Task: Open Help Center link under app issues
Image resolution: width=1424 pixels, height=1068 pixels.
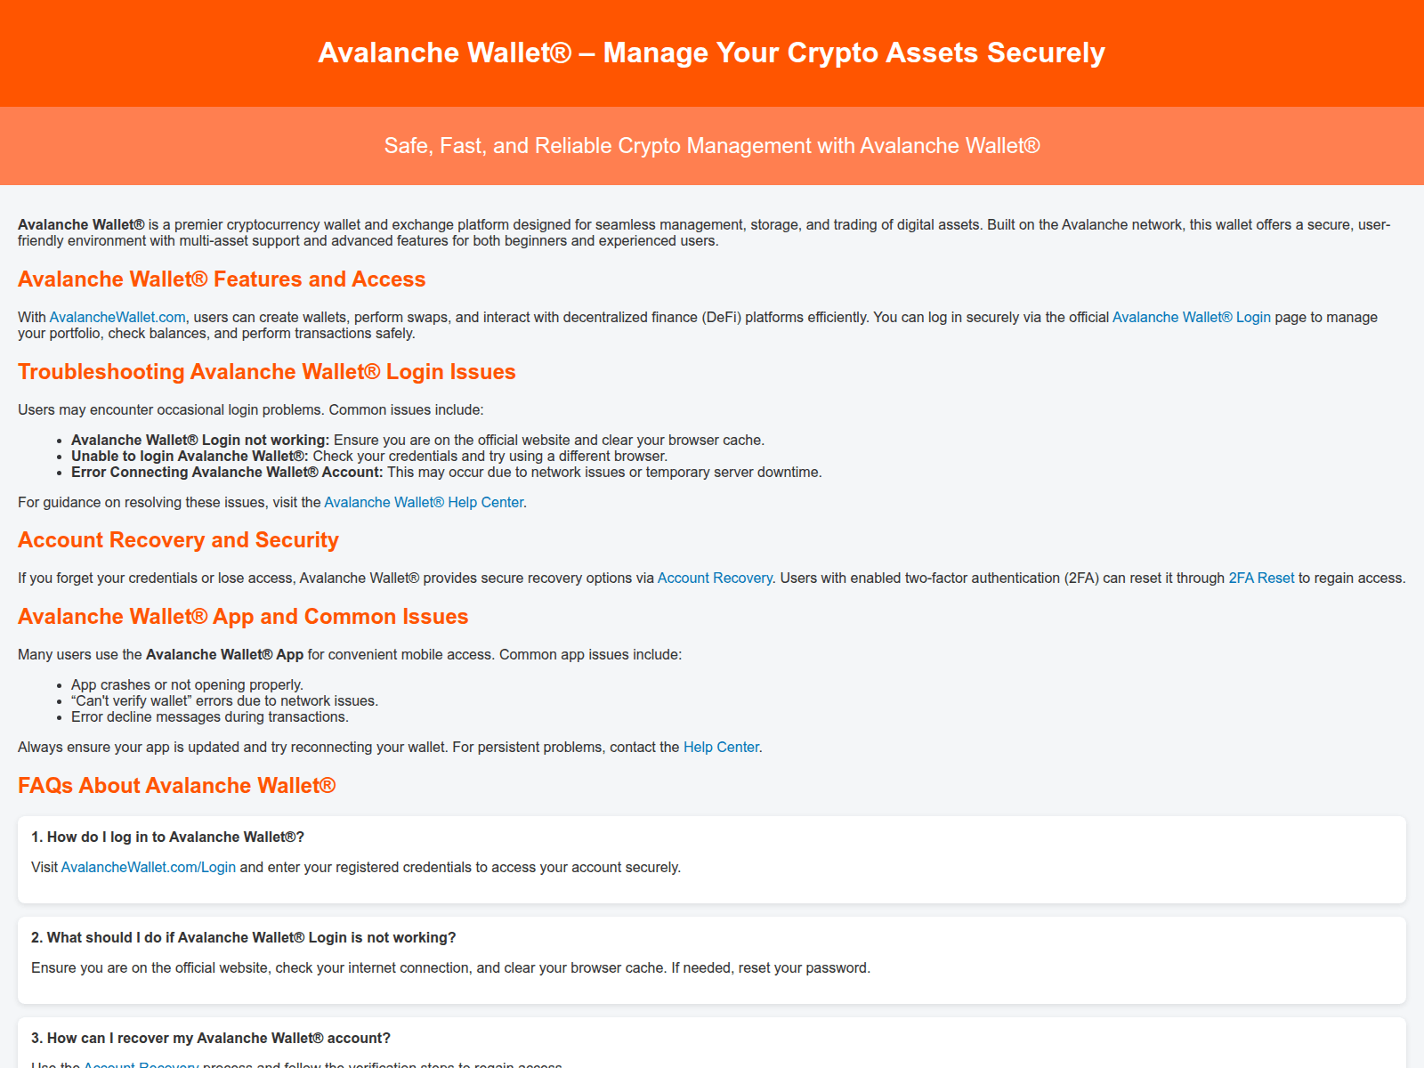Action: (721, 748)
